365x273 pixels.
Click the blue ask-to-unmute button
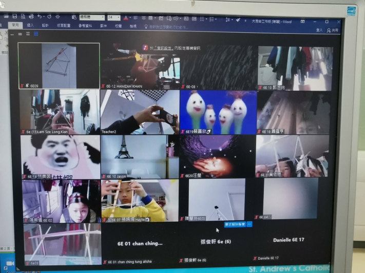pos(235,224)
